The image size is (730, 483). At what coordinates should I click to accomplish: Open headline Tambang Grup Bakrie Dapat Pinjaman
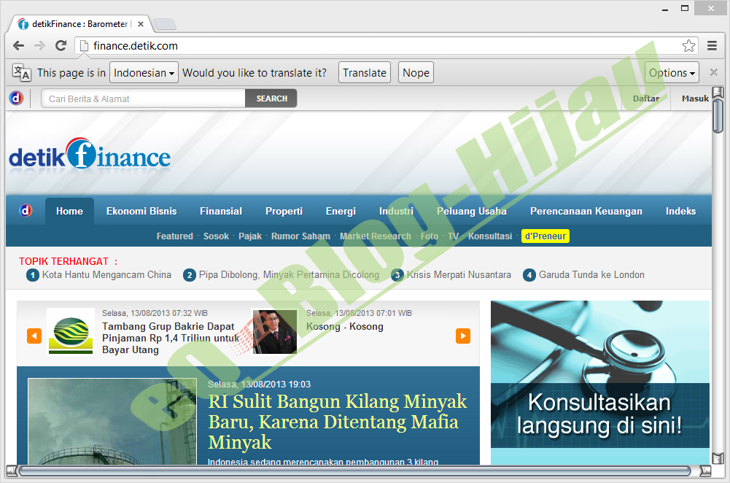[x=170, y=338]
